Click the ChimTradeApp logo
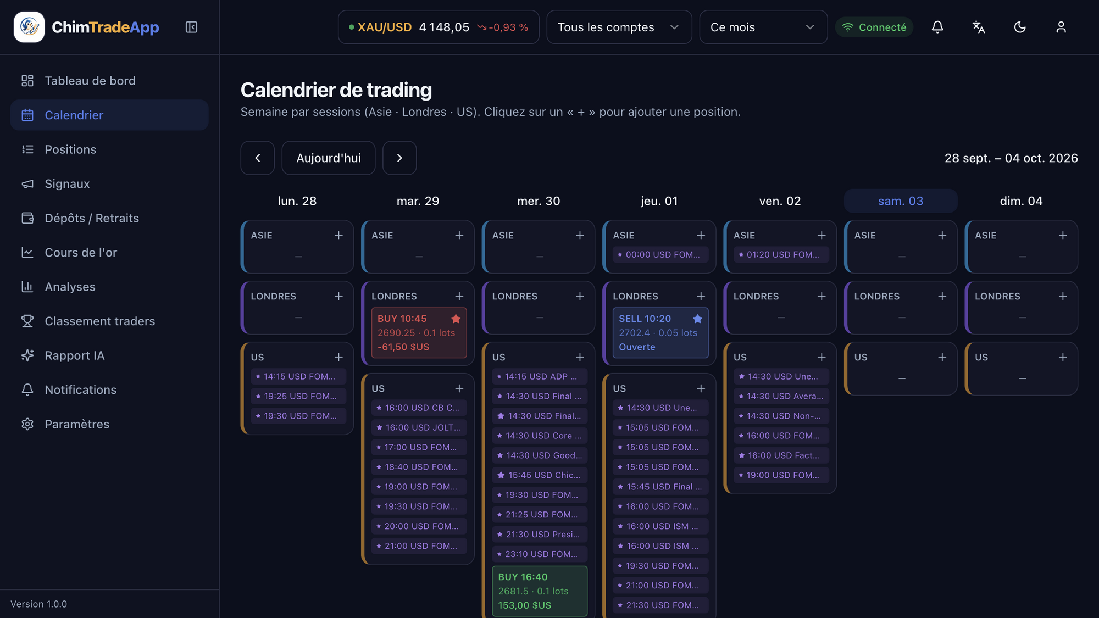 [x=86, y=27]
